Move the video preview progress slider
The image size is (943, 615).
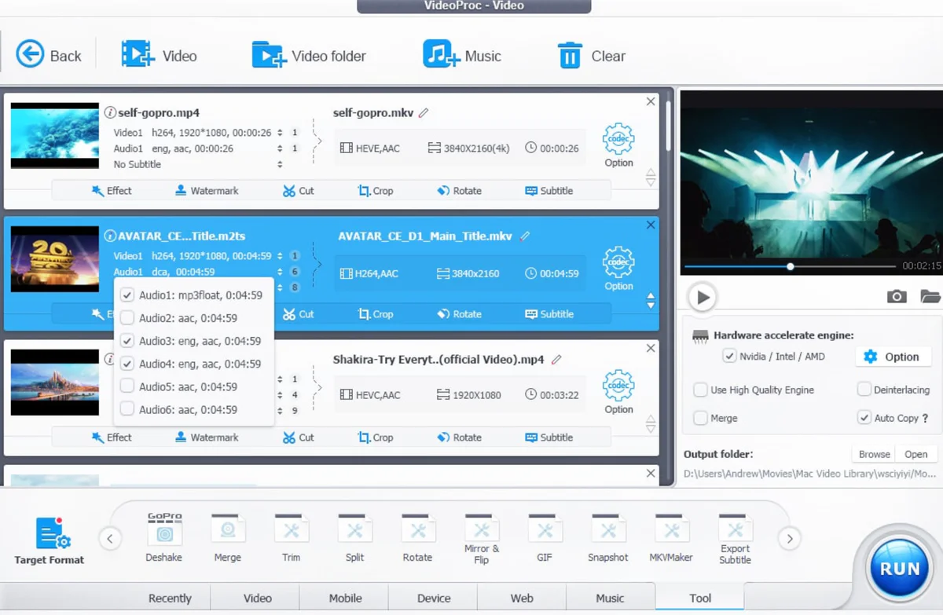pyautogui.click(x=790, y=266)
